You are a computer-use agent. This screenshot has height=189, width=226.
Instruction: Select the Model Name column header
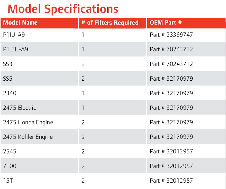20,23
